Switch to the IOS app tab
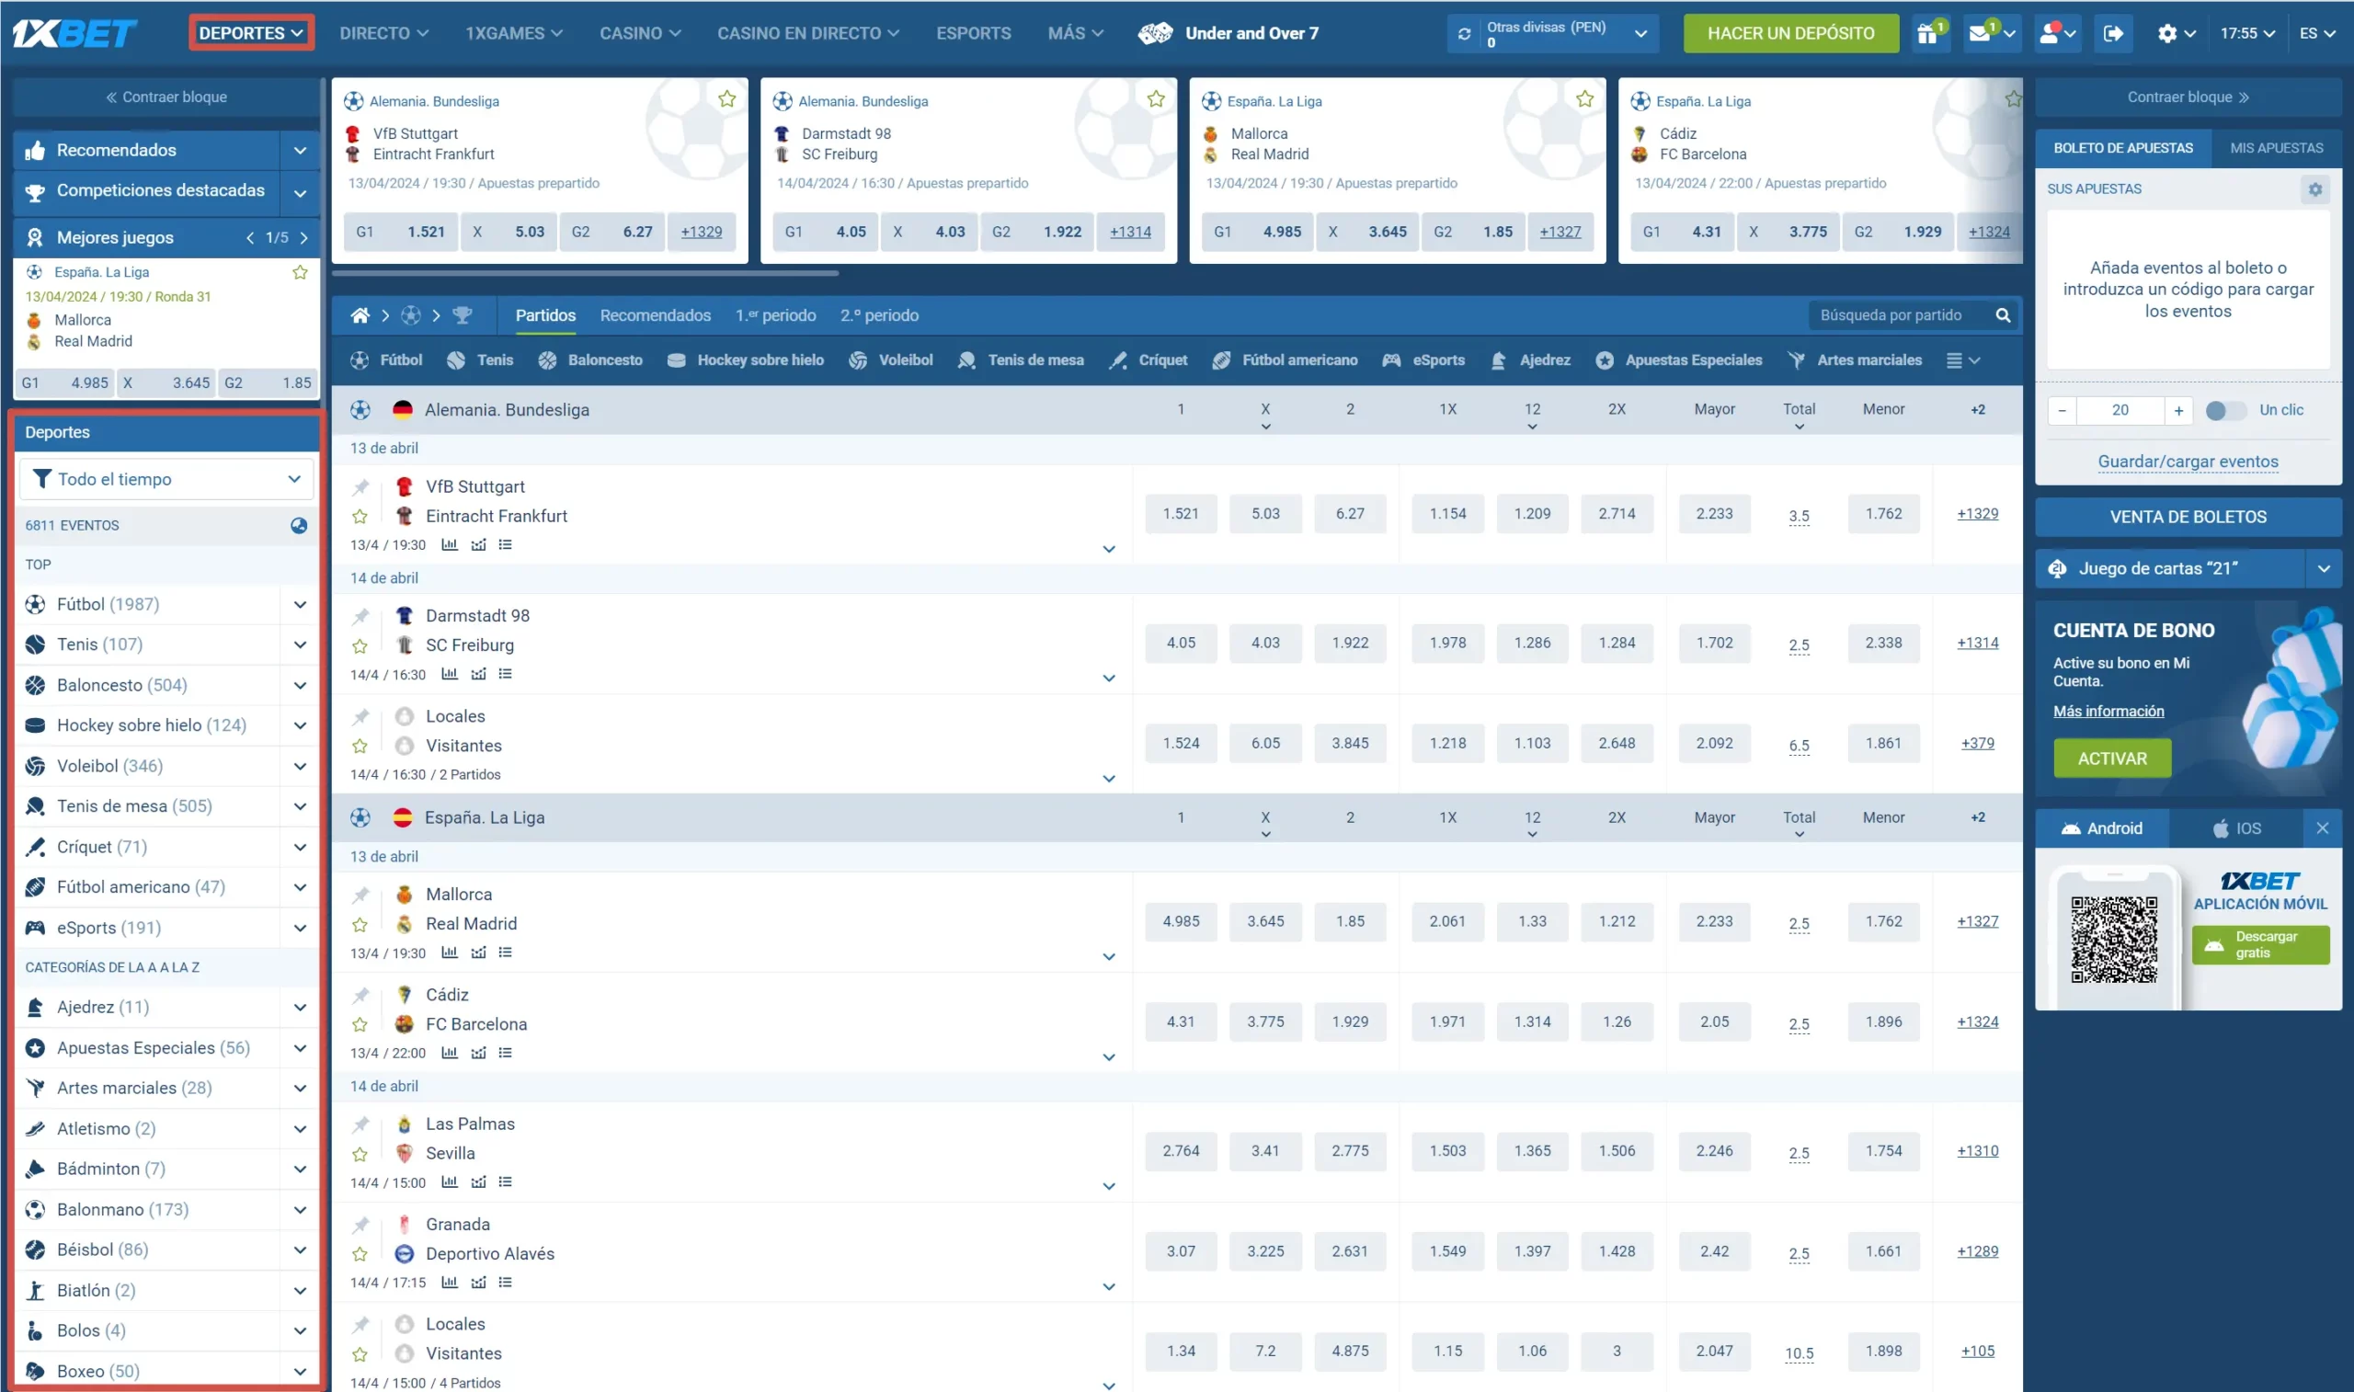Image resolution: width=2354 pixels, height=1392 pixels. [x=2237, y=828]
